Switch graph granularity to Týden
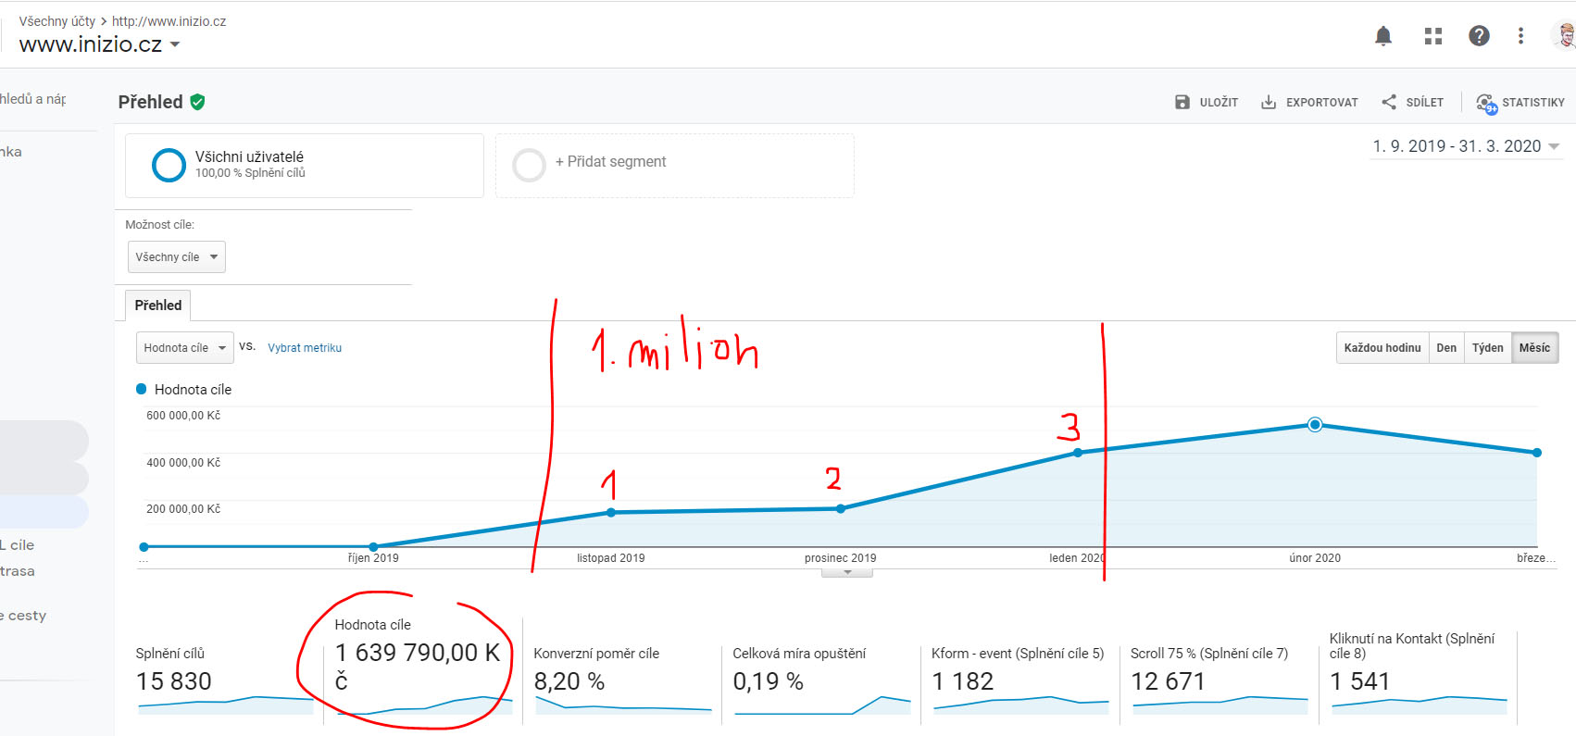This screenshot has height=736, width=1576. 1488,348
